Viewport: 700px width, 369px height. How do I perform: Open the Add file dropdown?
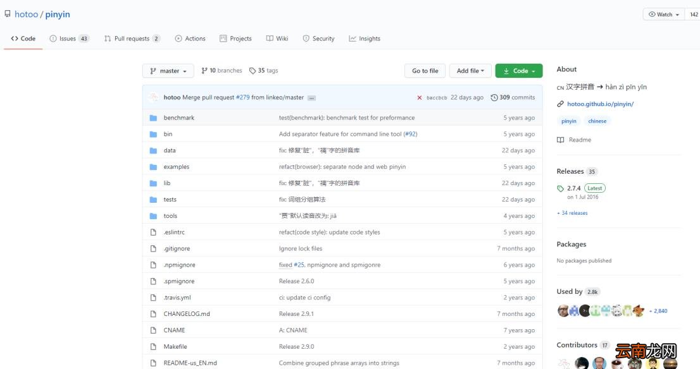(470, 71)
